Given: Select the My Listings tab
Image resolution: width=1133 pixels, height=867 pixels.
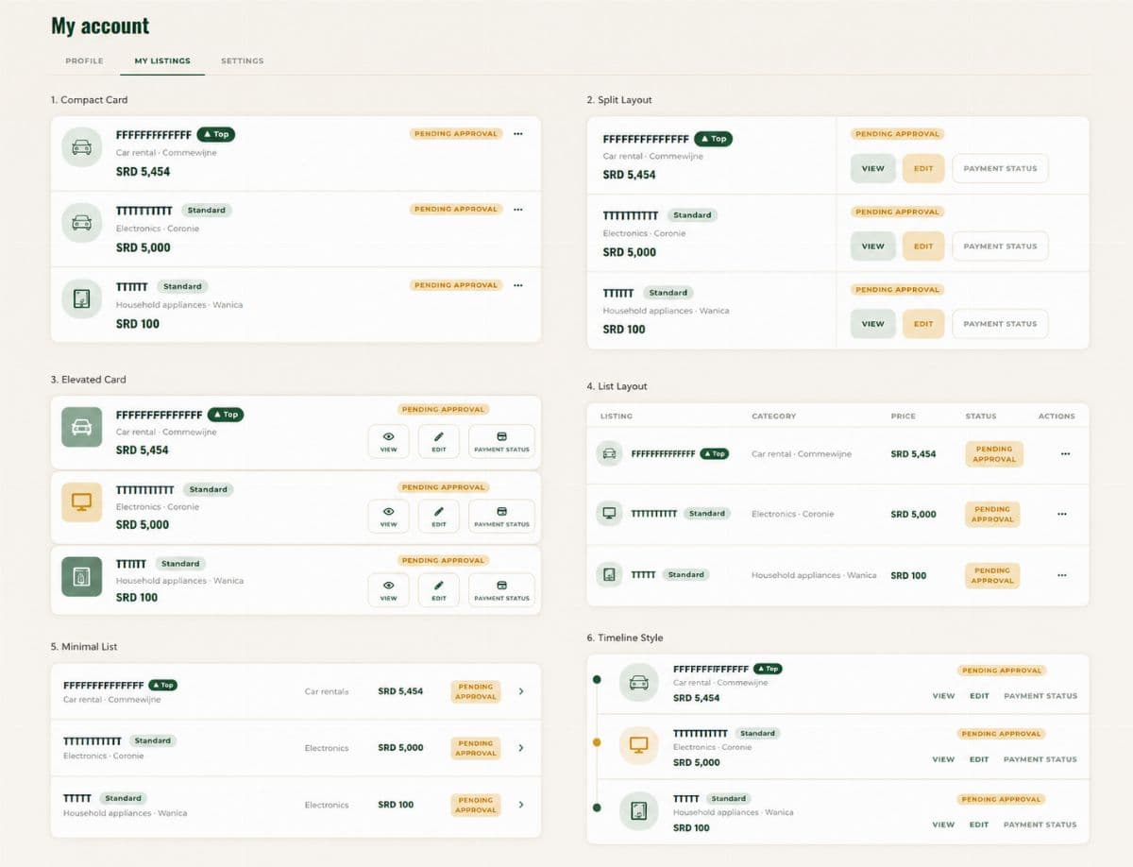Looking at the screenshot, I should point(162,61).
